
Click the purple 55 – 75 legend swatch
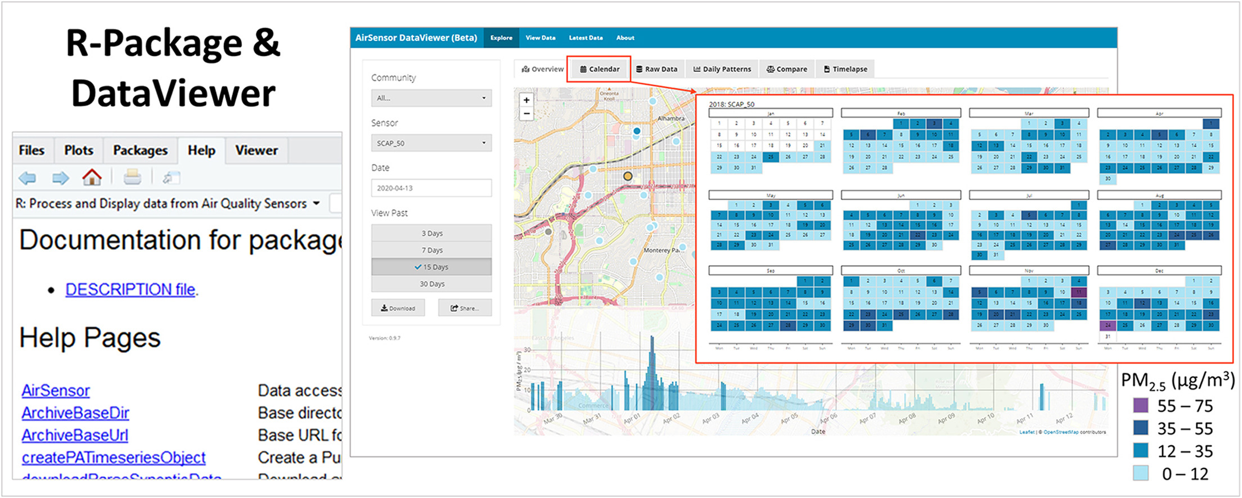point(1140,405)
